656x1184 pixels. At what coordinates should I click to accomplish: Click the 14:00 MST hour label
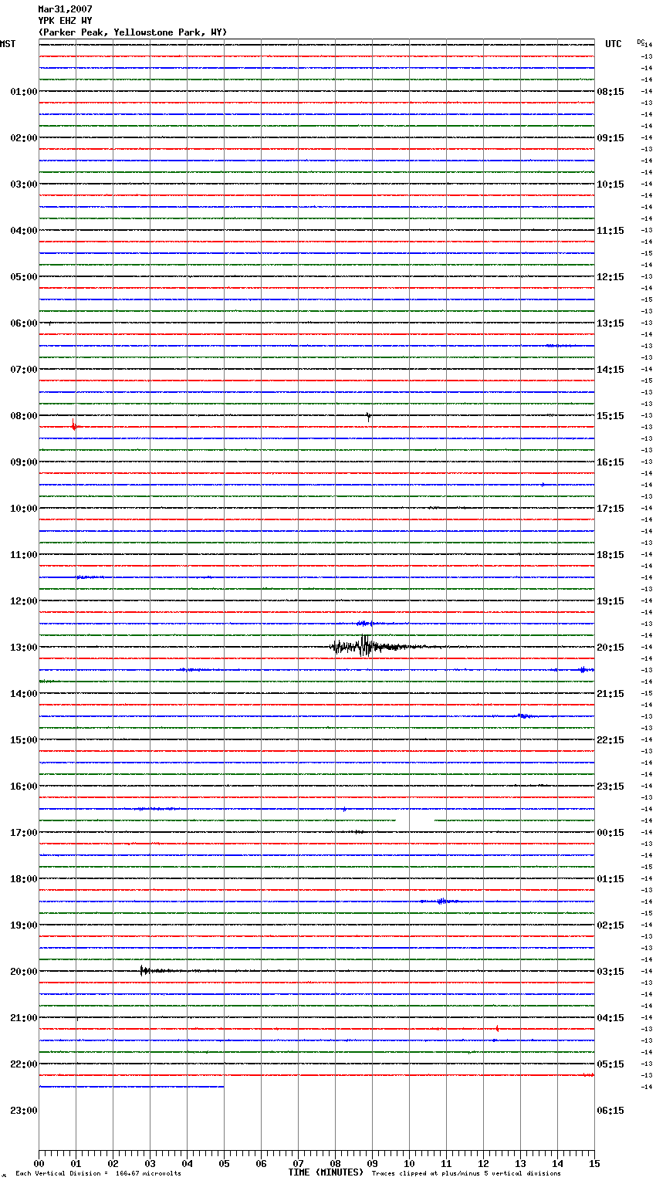coord(23,694)
